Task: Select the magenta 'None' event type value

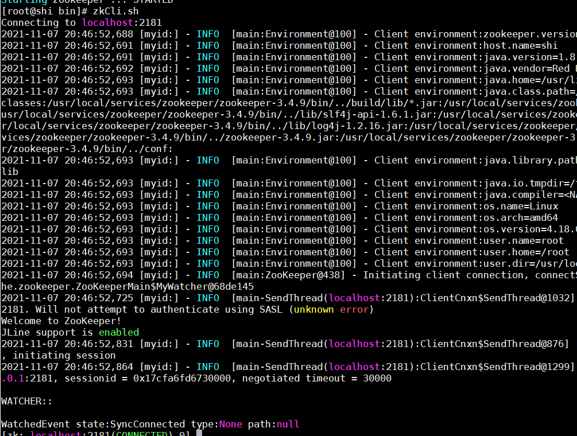Action: pyautogui.click(x=231, y=423)
